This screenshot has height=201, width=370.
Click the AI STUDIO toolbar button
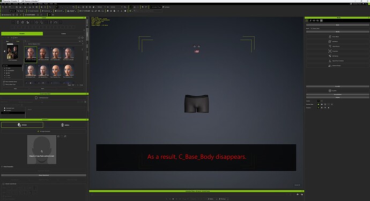click(x=30, y=14)
